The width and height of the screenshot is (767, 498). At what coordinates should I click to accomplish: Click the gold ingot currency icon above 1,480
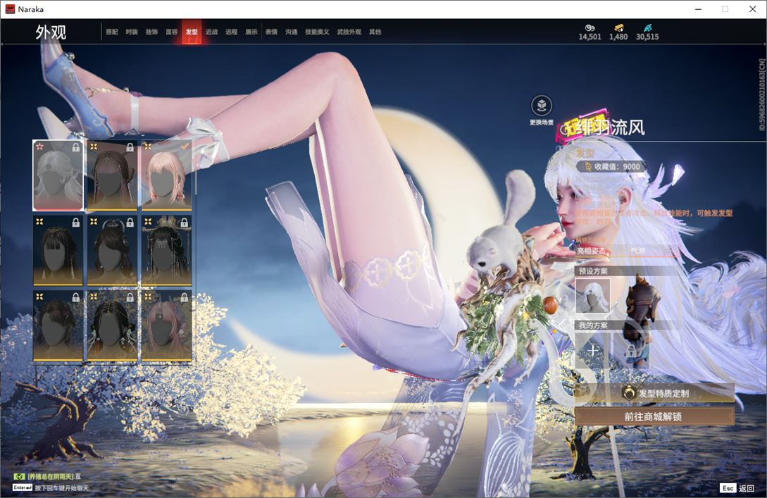(x=619, y=28)
